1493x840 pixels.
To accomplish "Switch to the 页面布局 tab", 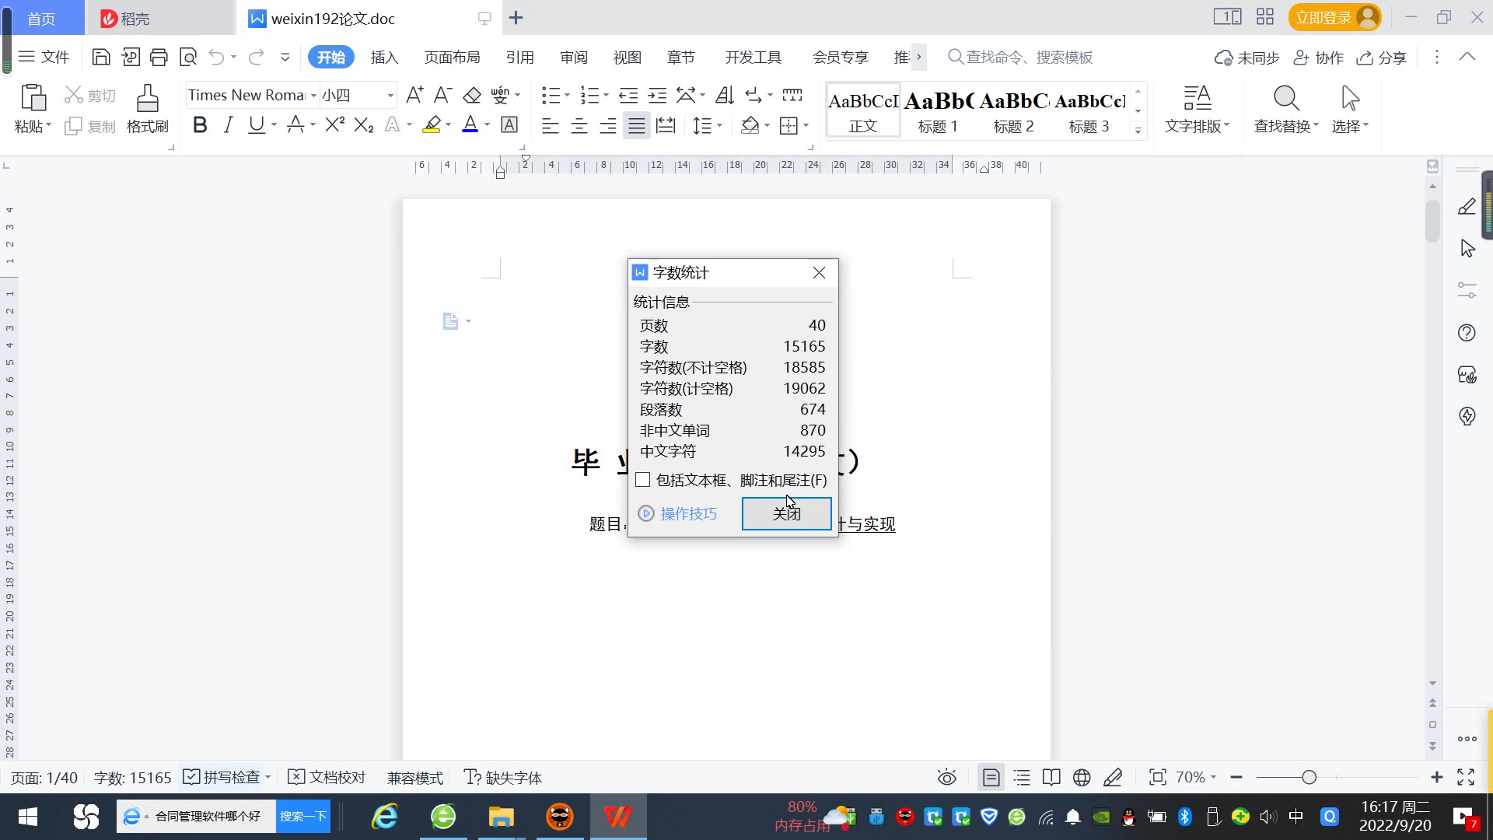I will click(x=452, y=58).
